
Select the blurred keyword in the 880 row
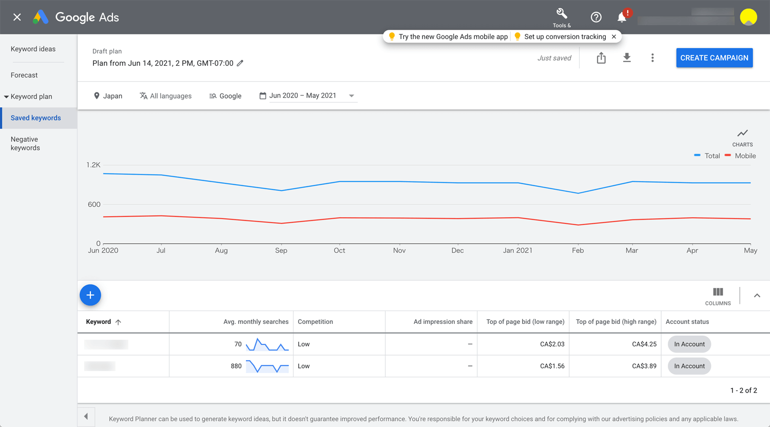(100, 366)
